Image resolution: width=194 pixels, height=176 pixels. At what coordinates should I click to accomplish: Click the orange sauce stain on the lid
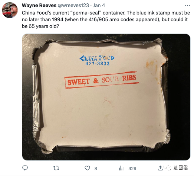[x=150, y=64]
